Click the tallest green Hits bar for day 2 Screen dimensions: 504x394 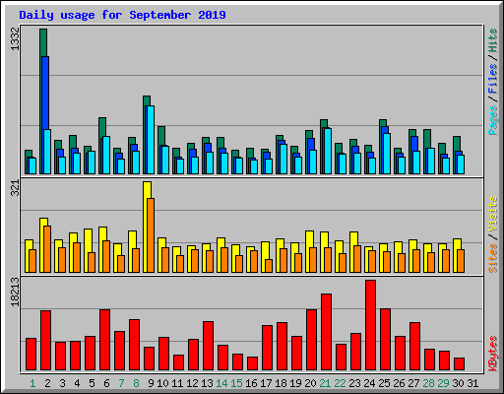(43, 42)
